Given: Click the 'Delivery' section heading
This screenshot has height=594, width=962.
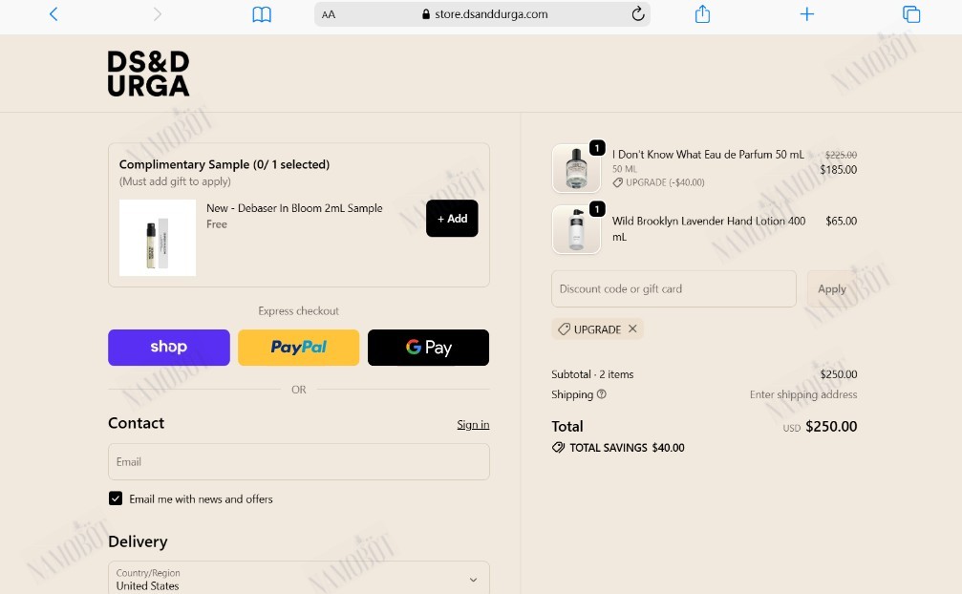Looking at the screenshot, I should (x=138, y=541).
